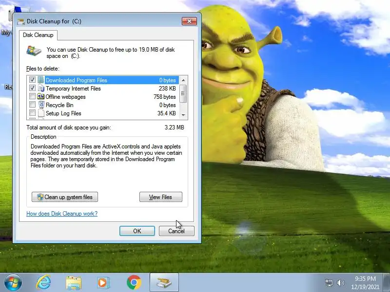This screenshot has width=390, height=292.
Task: Select the Recycle Bin list row
Action: (103, 105)
